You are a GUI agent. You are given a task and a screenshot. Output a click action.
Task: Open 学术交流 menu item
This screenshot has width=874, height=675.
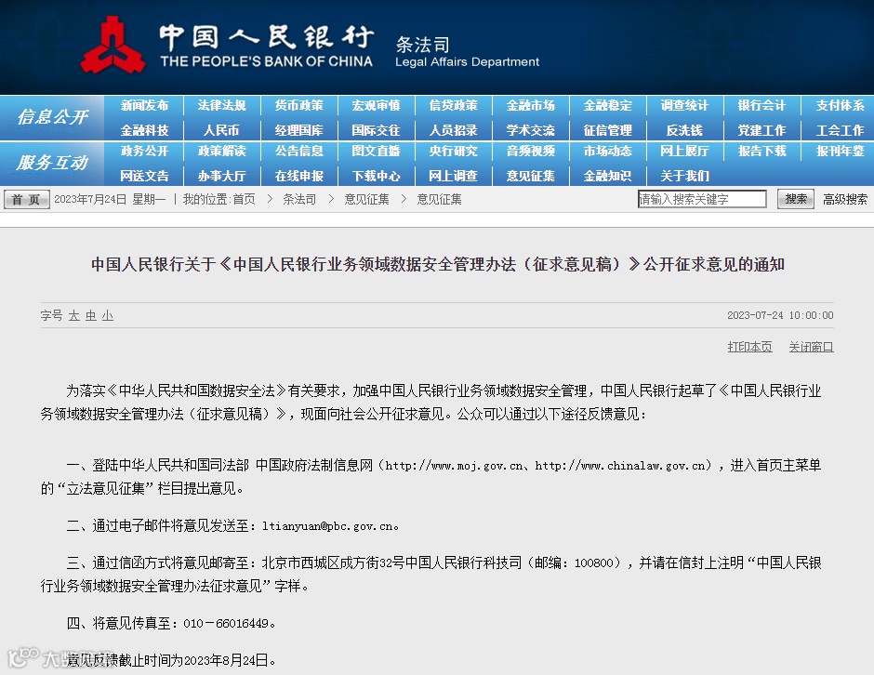531,130
